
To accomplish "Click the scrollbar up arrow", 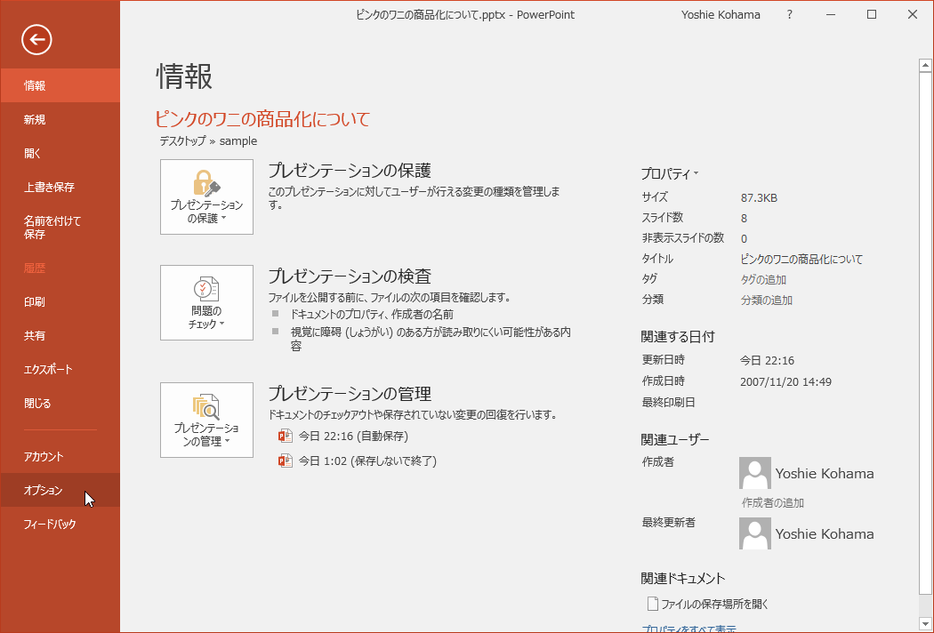I will 925,65.
